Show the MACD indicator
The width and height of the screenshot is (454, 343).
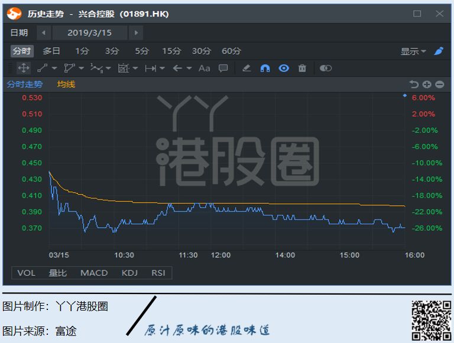(x=94, y=273)
